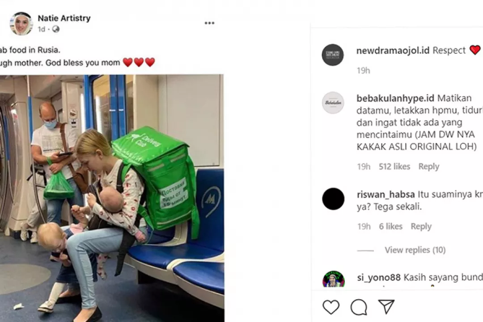The height and width of the screenshot is (322, 483).
Task: Share post with paper plane icon
Action: (x=386, y=307)
